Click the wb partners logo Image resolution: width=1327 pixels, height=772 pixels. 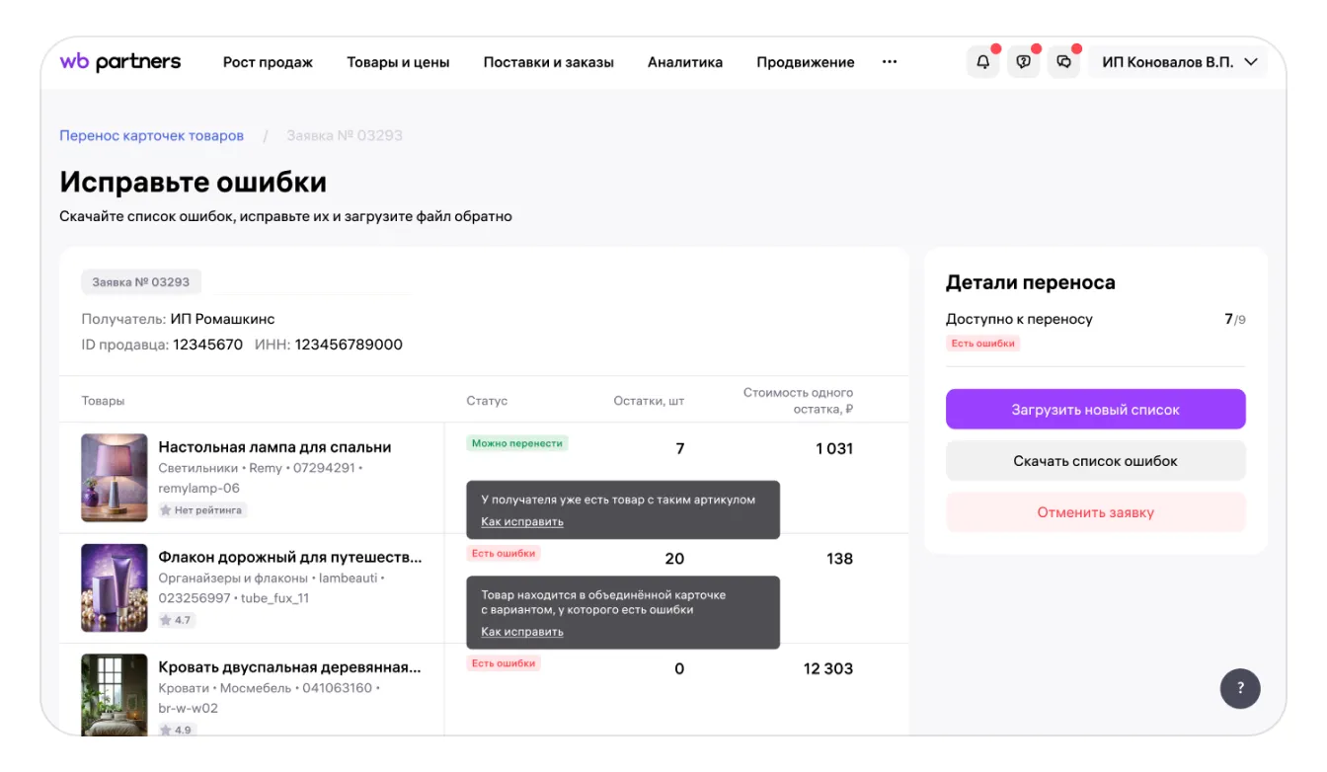pos(120,62)
